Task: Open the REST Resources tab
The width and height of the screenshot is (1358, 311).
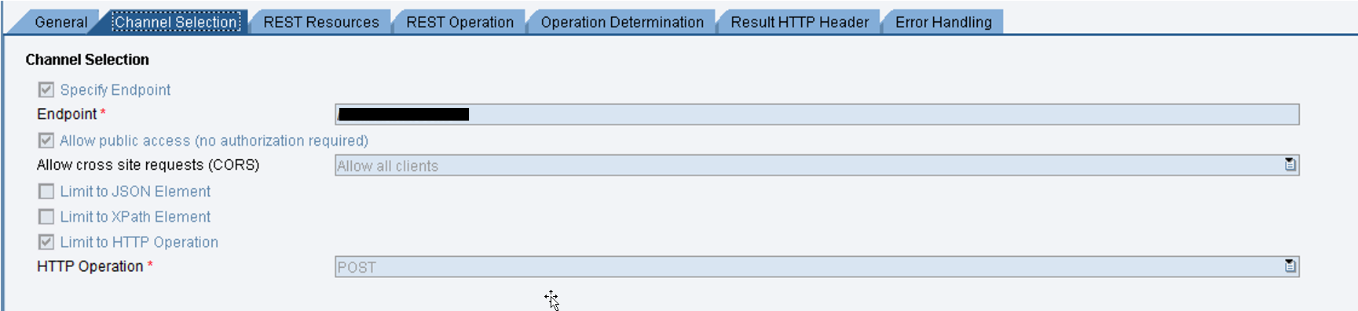Action: point(321,22)
